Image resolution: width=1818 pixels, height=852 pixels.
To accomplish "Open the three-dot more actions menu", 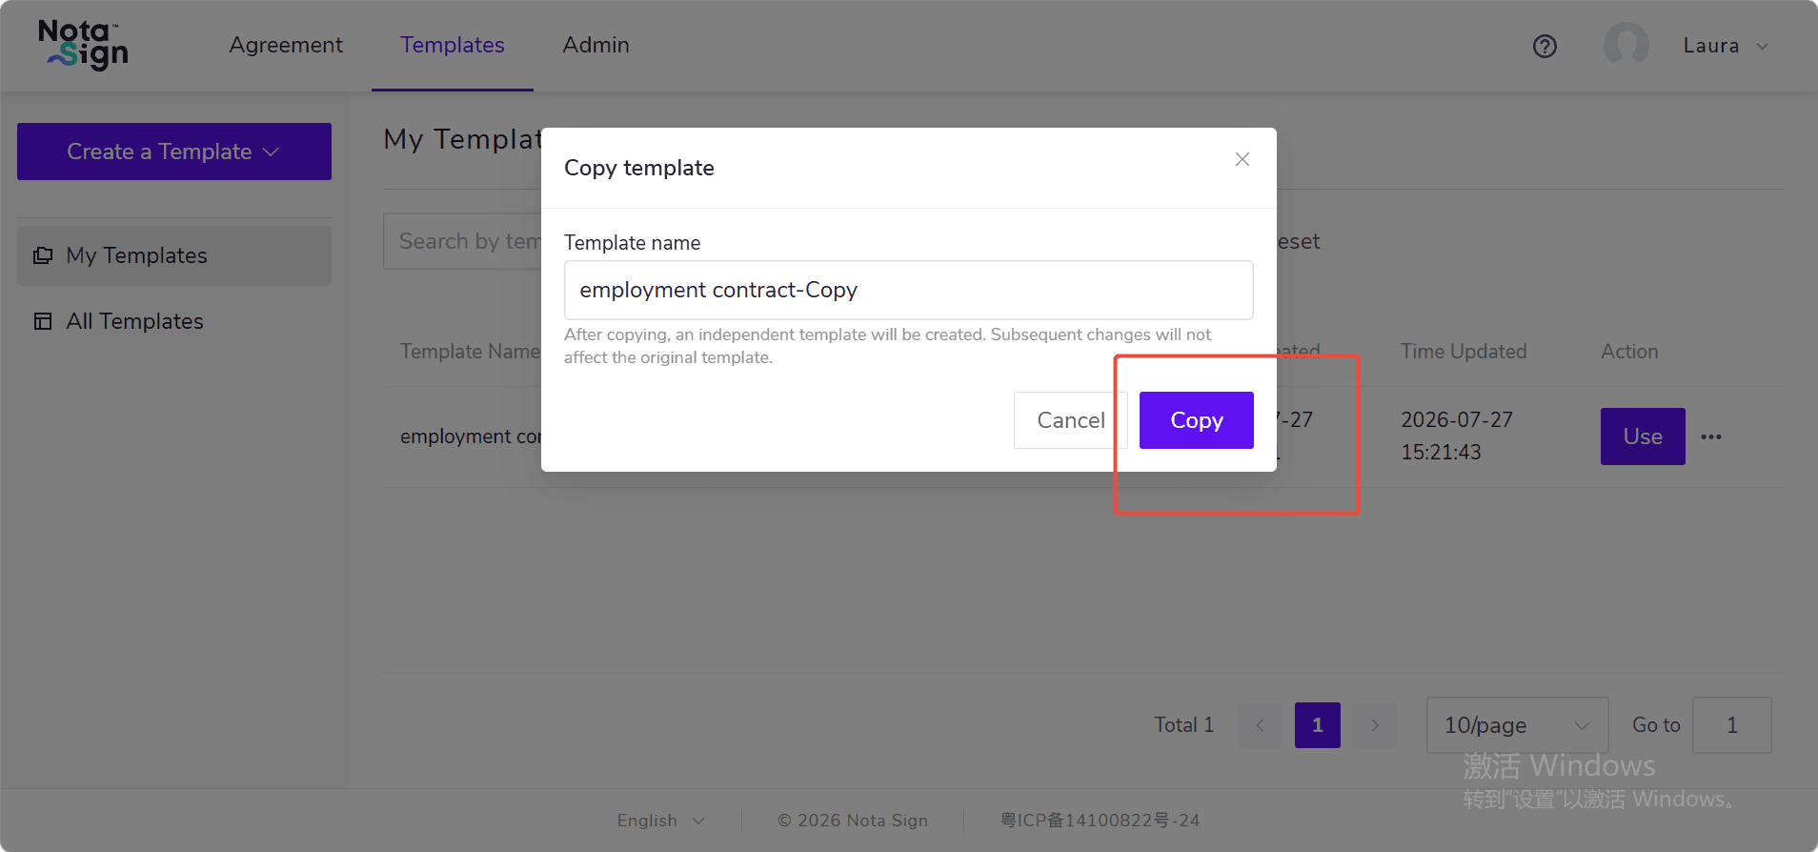I will point(1711,436).
